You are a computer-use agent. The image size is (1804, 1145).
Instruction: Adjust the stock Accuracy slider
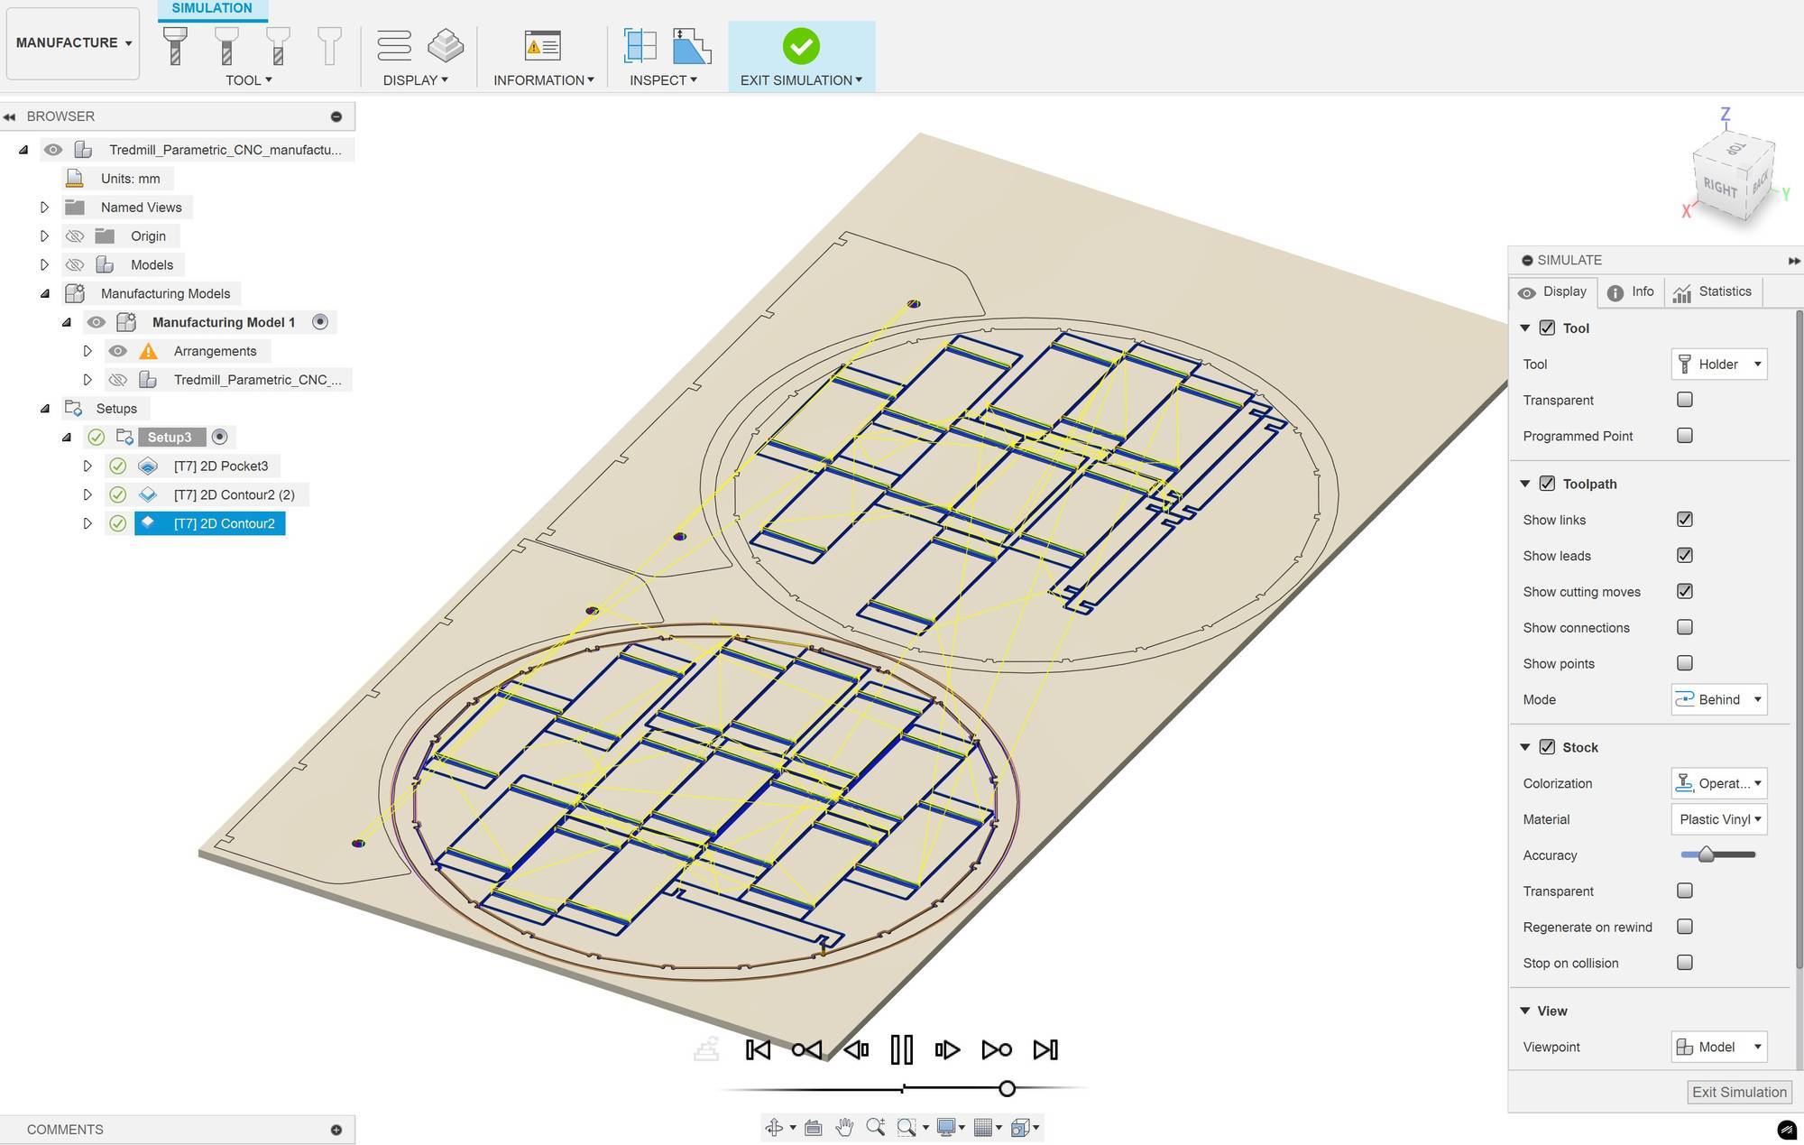pyautogui.click(x=1706, y=854)
